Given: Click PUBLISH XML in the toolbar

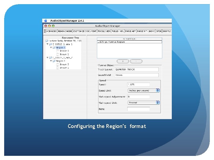Looking at the screenshot, I should (x=118, y=31).
